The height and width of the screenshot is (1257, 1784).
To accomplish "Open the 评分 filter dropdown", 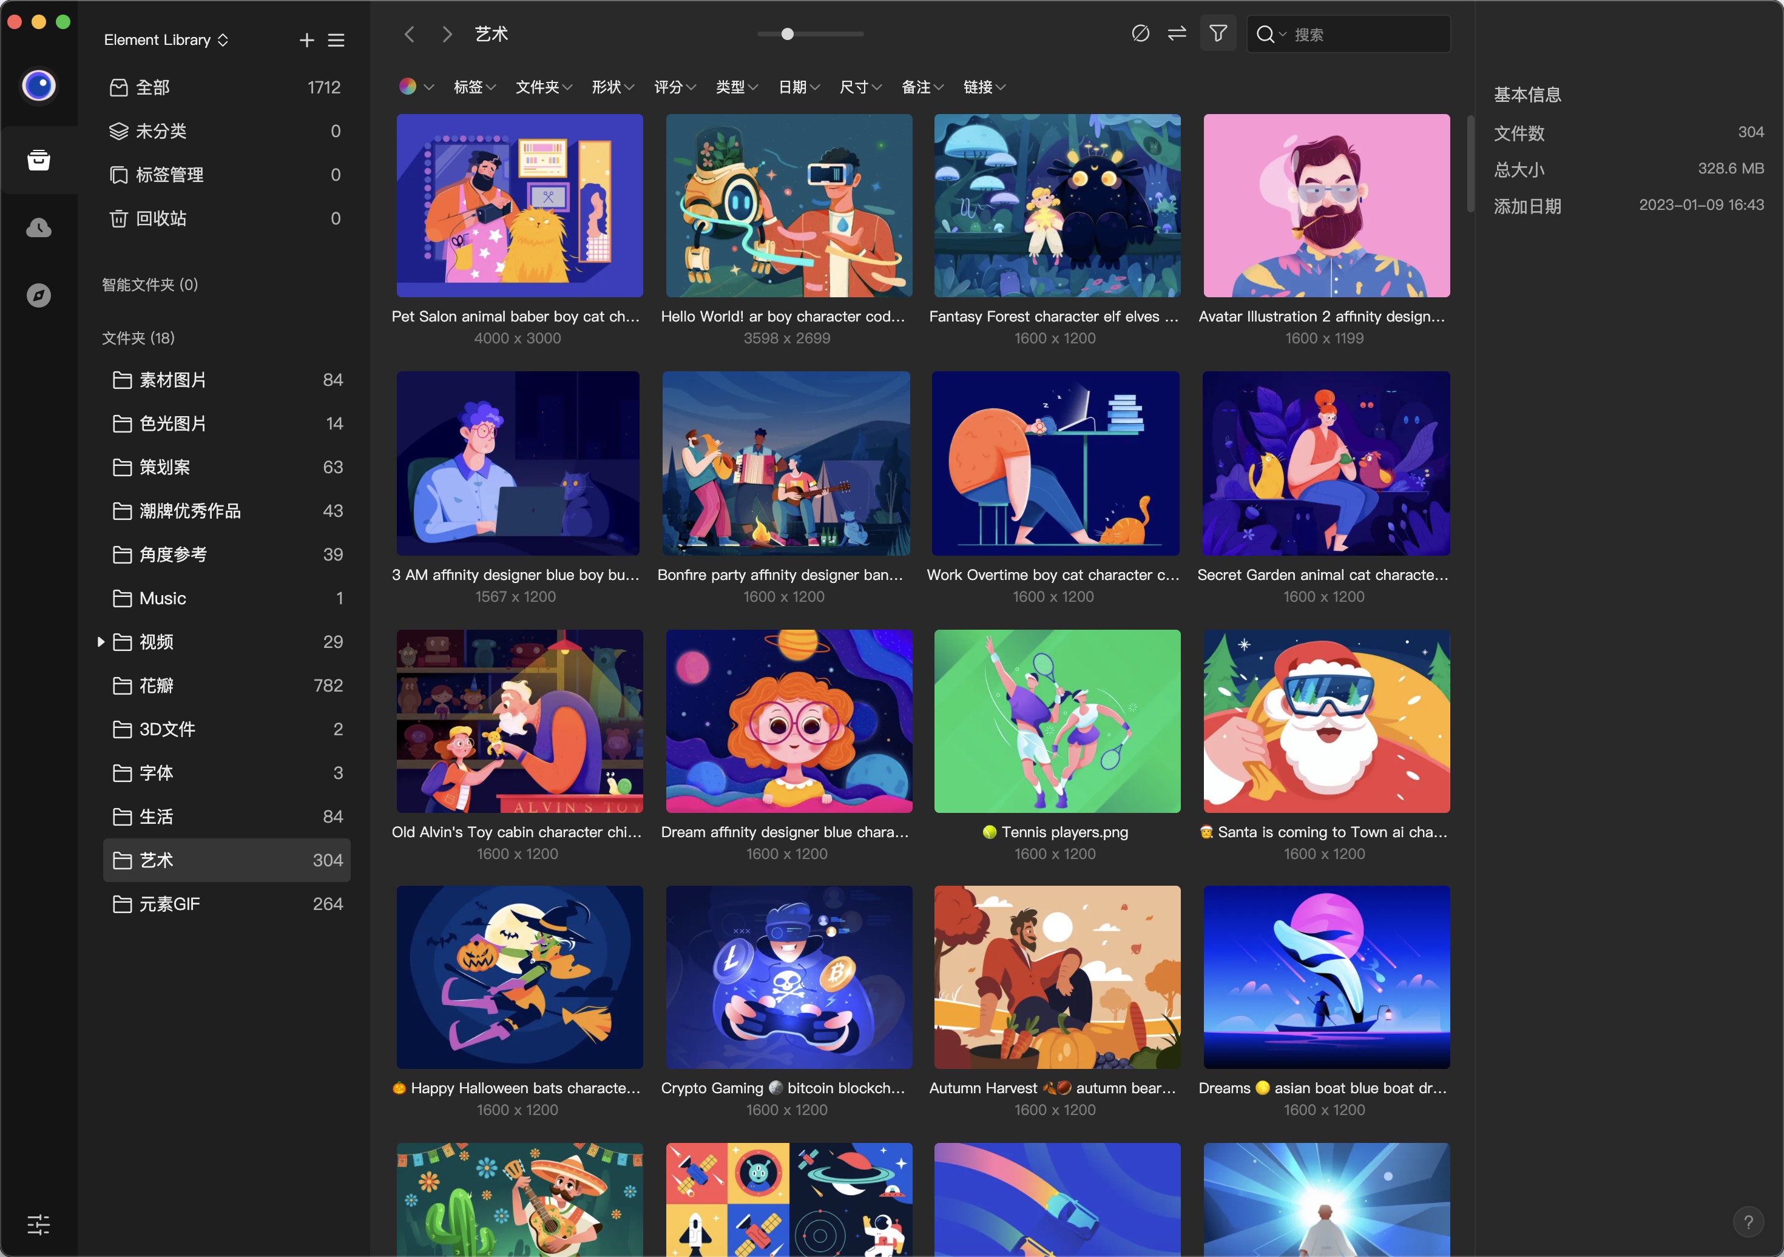I will (x=674, y=87).
